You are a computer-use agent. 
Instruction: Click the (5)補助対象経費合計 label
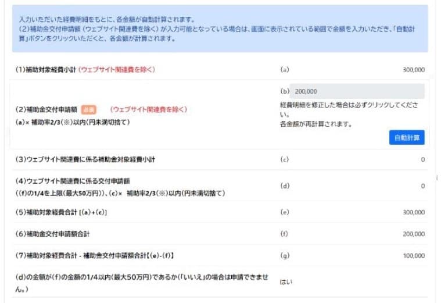tap(61, 212)
